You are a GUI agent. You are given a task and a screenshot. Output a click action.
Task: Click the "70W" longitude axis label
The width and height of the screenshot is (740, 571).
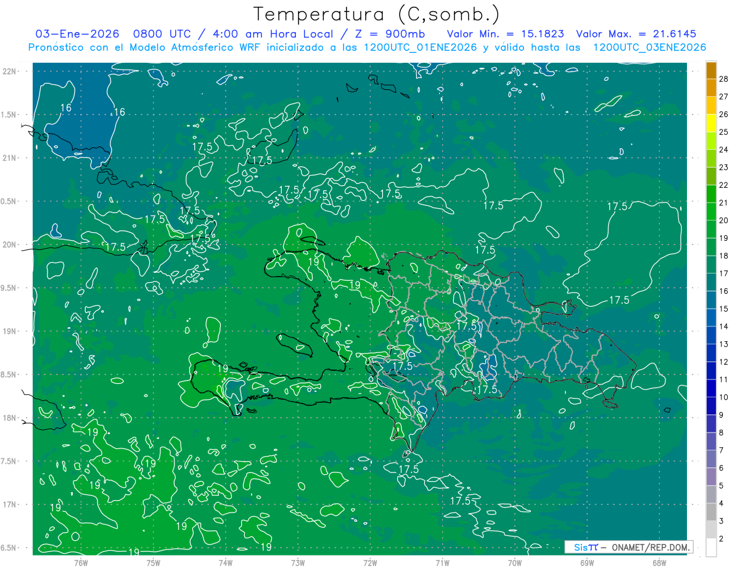tap(515, 562)
